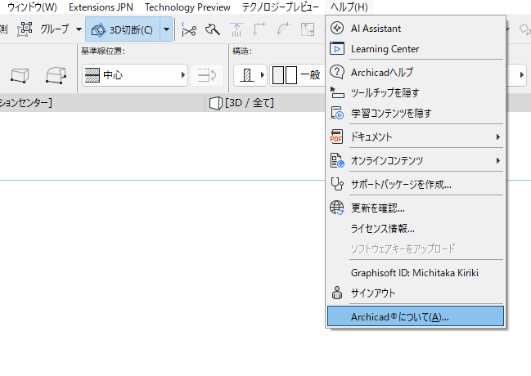The height and width of the screenshot is (376, 531).
Task: Open the テクノロジープレビュー menu
Action: click(x=281, y=7)
